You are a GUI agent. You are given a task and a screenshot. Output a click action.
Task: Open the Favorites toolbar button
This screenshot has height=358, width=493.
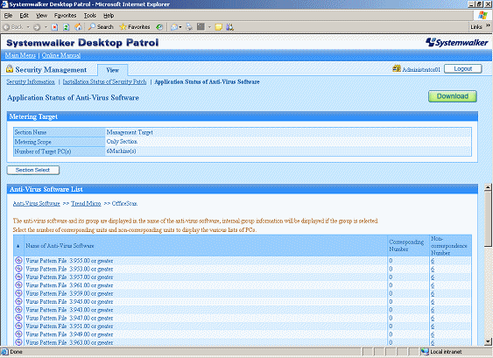(x=135, y=27)
